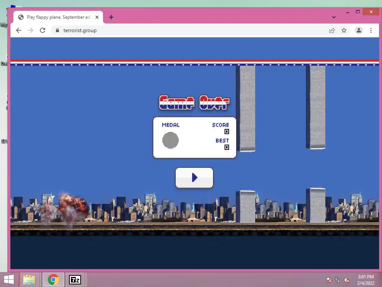Minimize the Chrome window
This screenshot has height=287, width=382.
pyautogui.click(x=347, y=12)
